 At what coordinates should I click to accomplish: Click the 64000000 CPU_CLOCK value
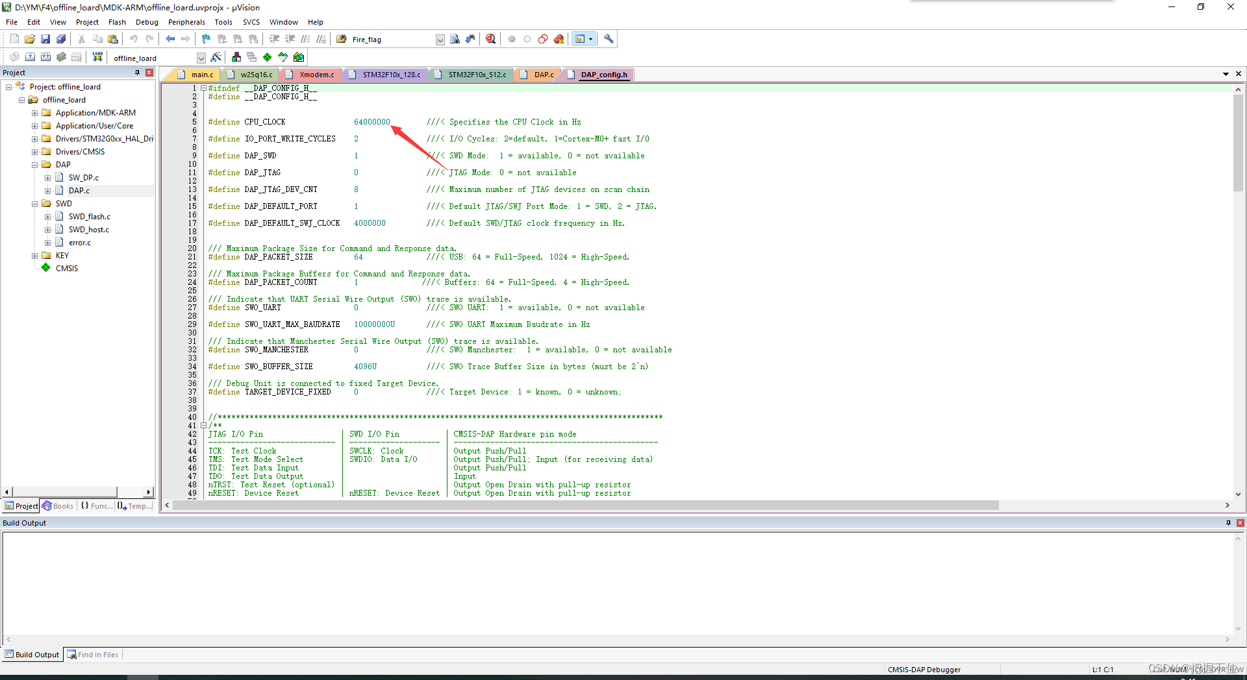tap(372, 122)
